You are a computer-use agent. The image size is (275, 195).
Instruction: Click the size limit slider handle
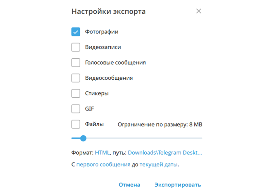click(x=83, y=138)
